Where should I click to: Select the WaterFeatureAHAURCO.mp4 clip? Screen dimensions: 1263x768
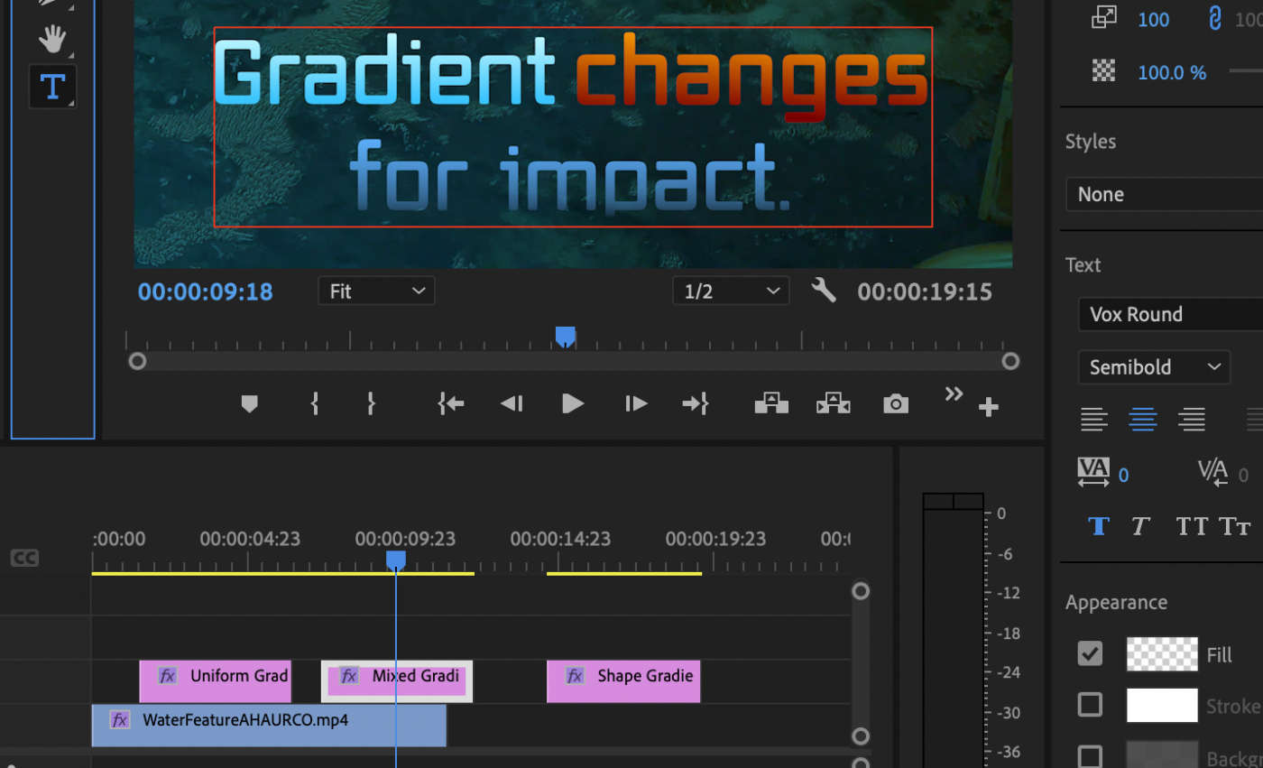pos(269,725)
